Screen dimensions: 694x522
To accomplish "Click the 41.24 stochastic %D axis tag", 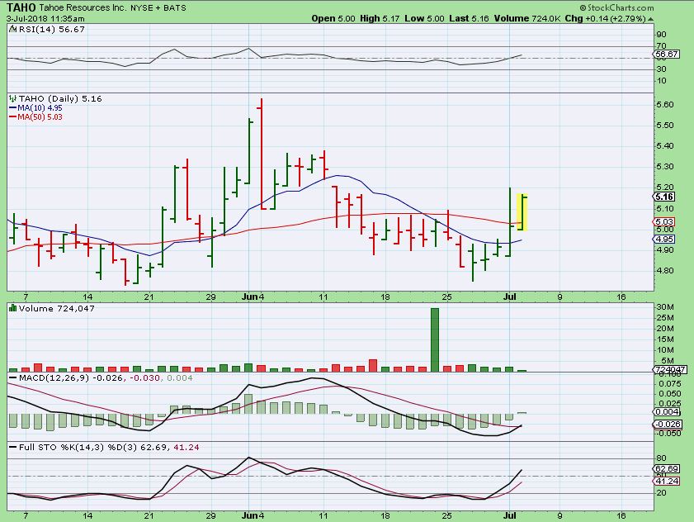I will coord(666,481).
